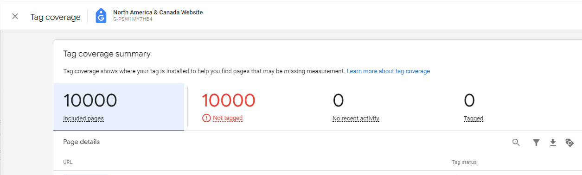Click the URL column header
The width and height of the screenshot is (582, 175).
(68, 162)
